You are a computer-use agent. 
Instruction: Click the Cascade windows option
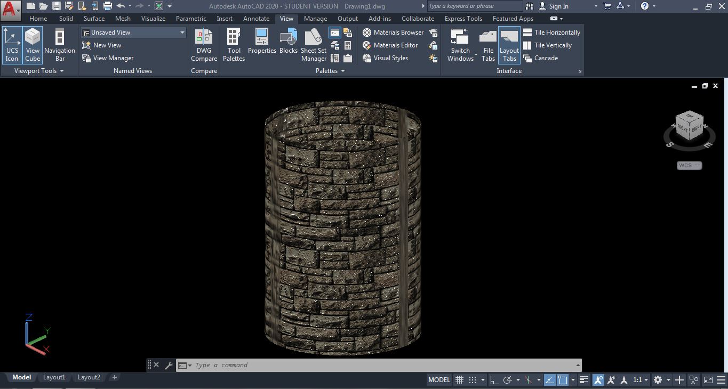point(546,58)
